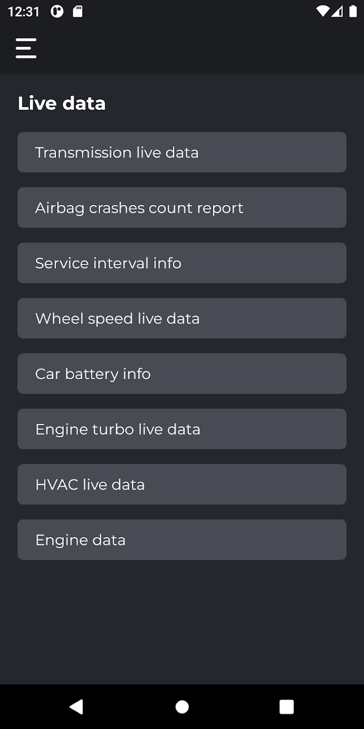
Task: Tap the Live data heading
Action: click(62, 103)
